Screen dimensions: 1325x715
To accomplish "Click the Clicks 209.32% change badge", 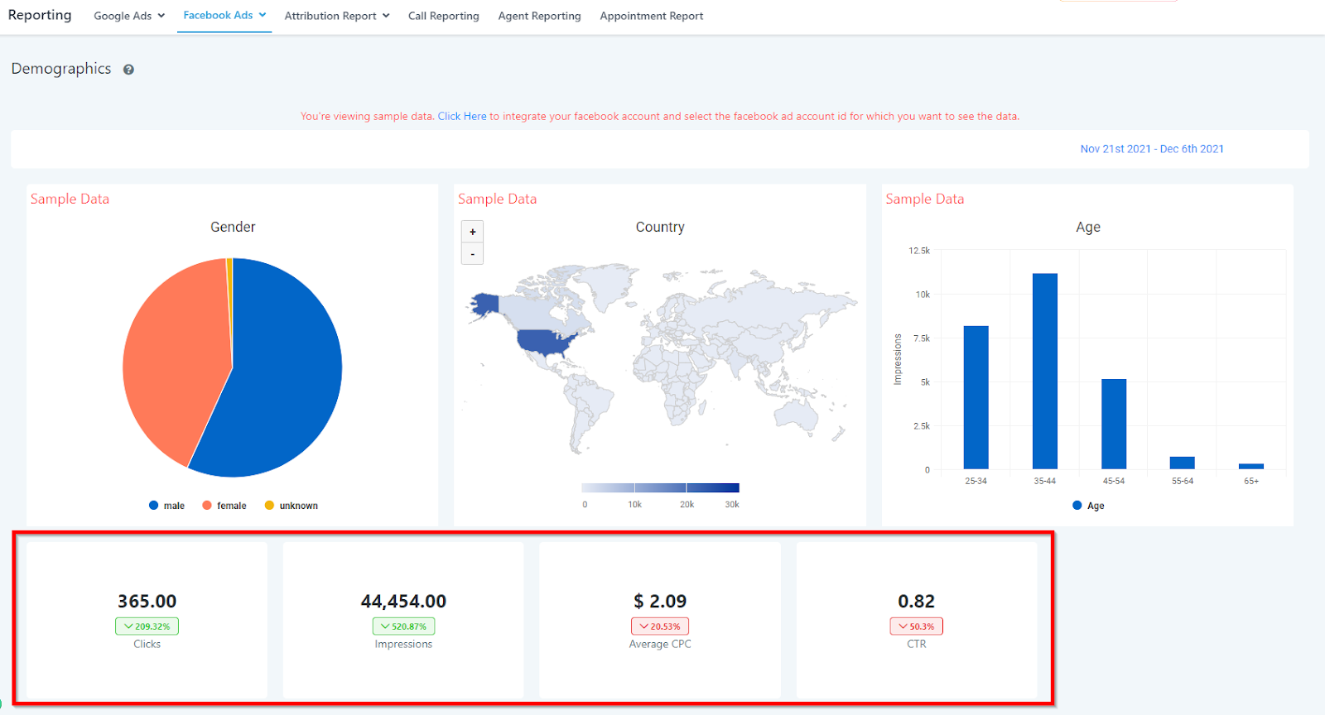I will [147, 626].
